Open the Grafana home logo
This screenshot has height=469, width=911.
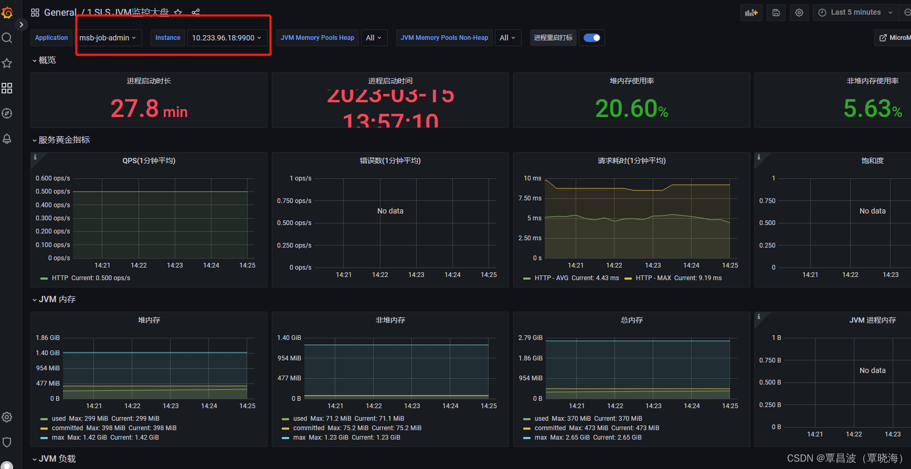[7, 12]
